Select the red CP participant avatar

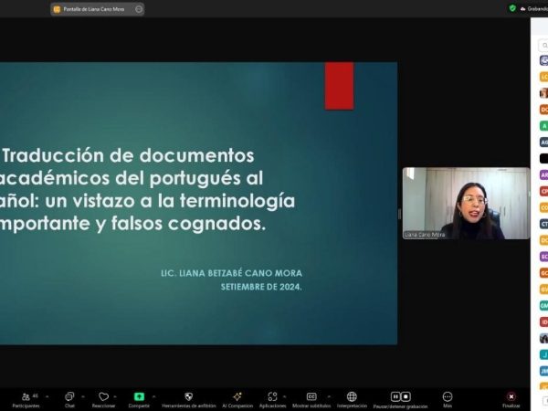tap(543, 191)
